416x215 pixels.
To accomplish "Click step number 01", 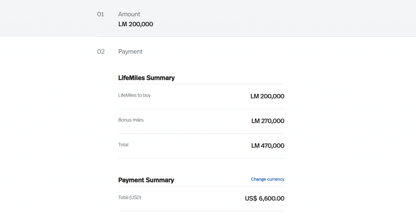I will [x=101, y=14].
